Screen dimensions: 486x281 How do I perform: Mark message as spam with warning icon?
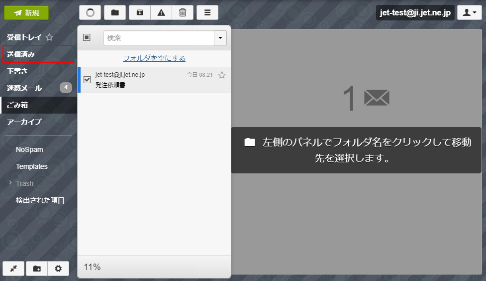click(161, 13)
